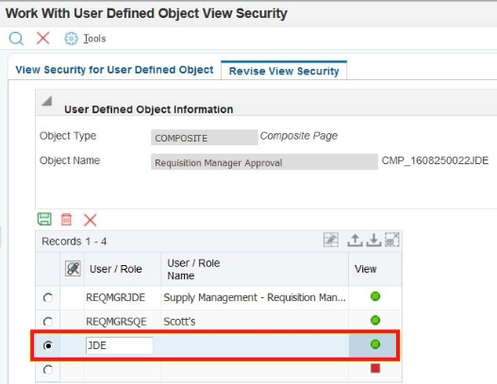The image size is (497, 384).
Task: Maximize the grid with expand icon
Action: tap(392, 240)
